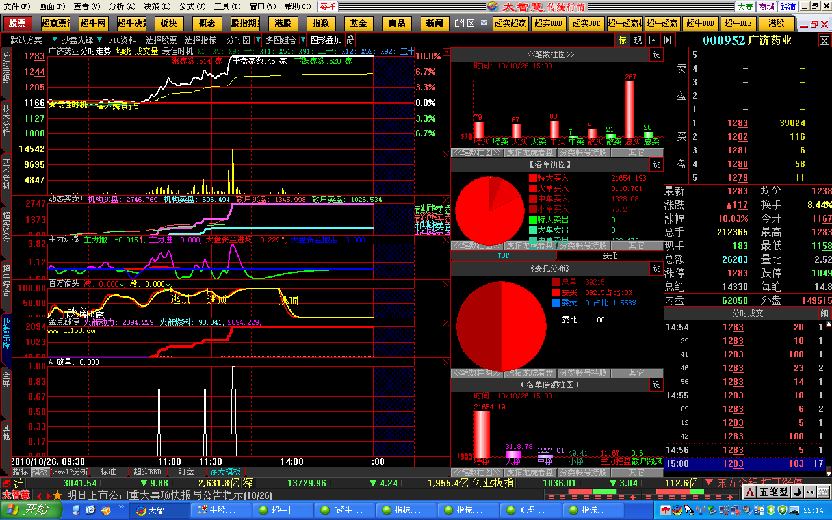Toggle the 现 display mode button
The width and height of the screenshot is (832, 520).
638,40
